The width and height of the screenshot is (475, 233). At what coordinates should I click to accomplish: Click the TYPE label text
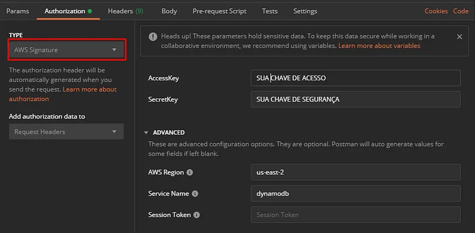tap(16, 35)
